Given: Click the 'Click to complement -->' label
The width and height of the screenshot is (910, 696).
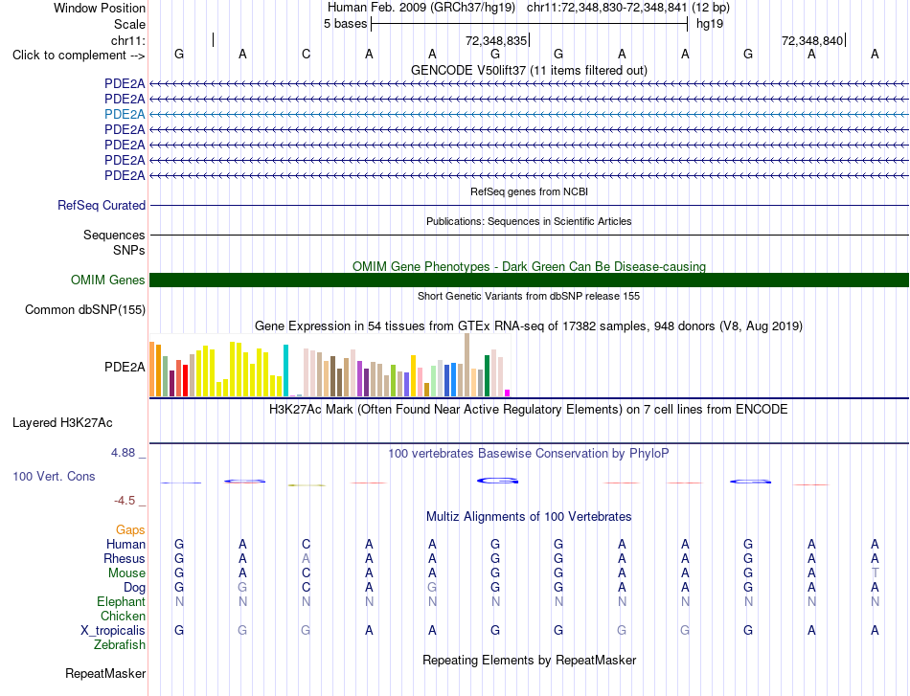Looking at the screenshot, I should (79, 56).
